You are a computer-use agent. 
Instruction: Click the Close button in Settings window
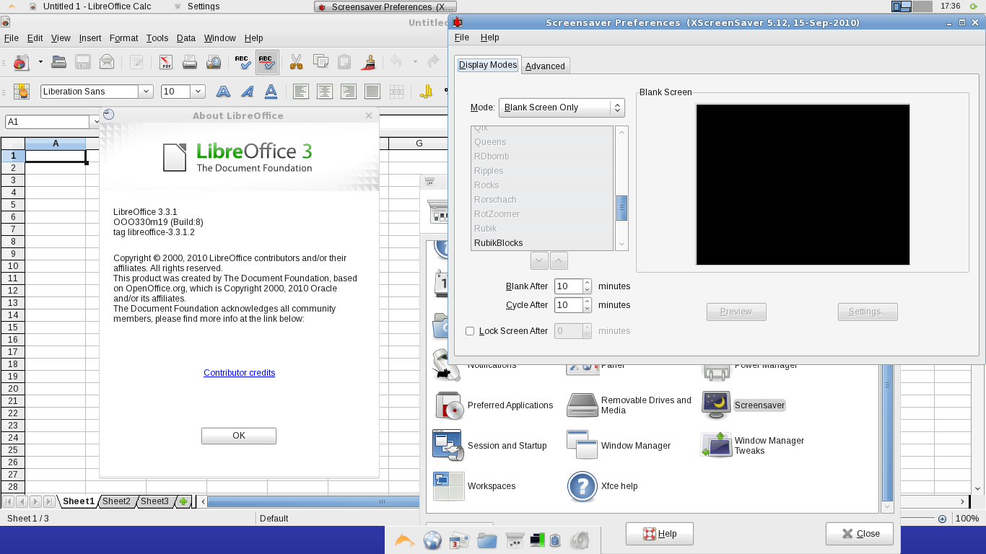point(860,534)
